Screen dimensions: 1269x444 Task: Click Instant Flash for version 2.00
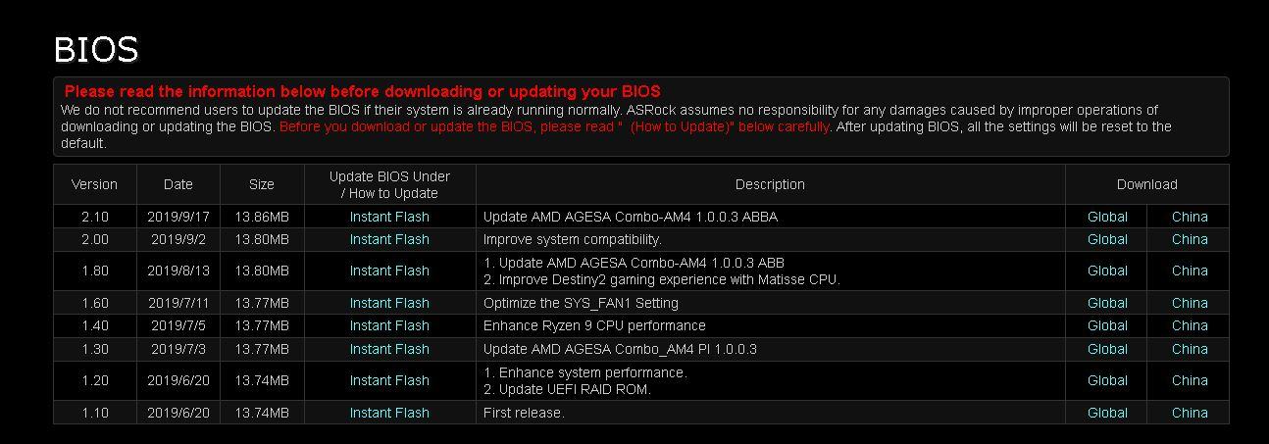point(389,239)
